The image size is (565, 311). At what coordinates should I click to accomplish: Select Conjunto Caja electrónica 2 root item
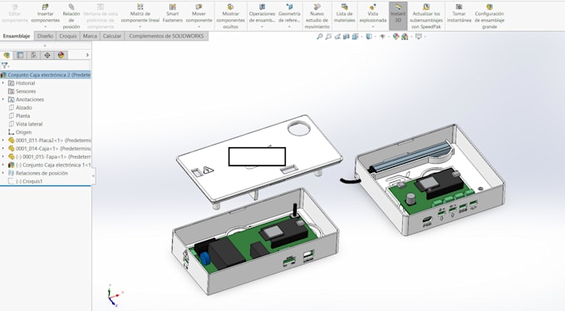[46, 75]
